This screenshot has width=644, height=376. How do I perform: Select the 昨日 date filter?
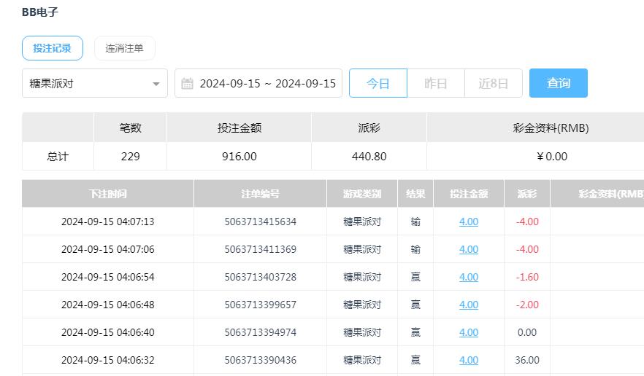coord(435,83)
